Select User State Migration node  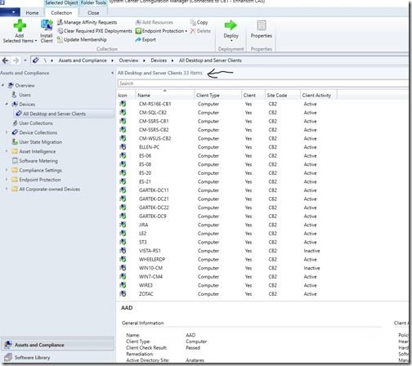click(40, 142)
